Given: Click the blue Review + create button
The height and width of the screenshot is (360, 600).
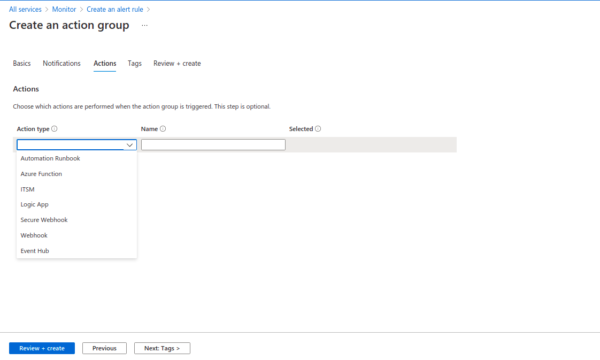Looking at the screenshot, I should click(42, 348).
